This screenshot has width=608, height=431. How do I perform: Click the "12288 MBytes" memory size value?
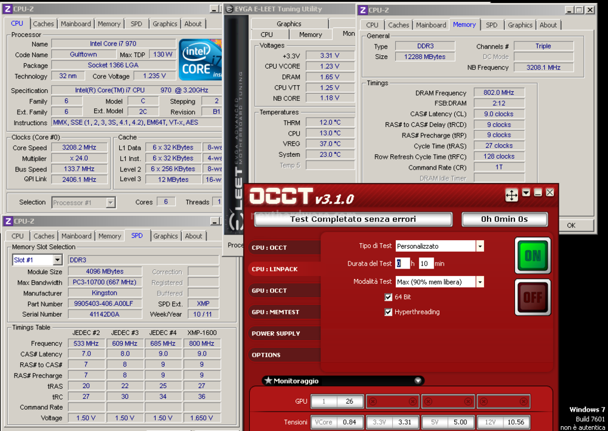pyautogui.click(x=425, y=57)
